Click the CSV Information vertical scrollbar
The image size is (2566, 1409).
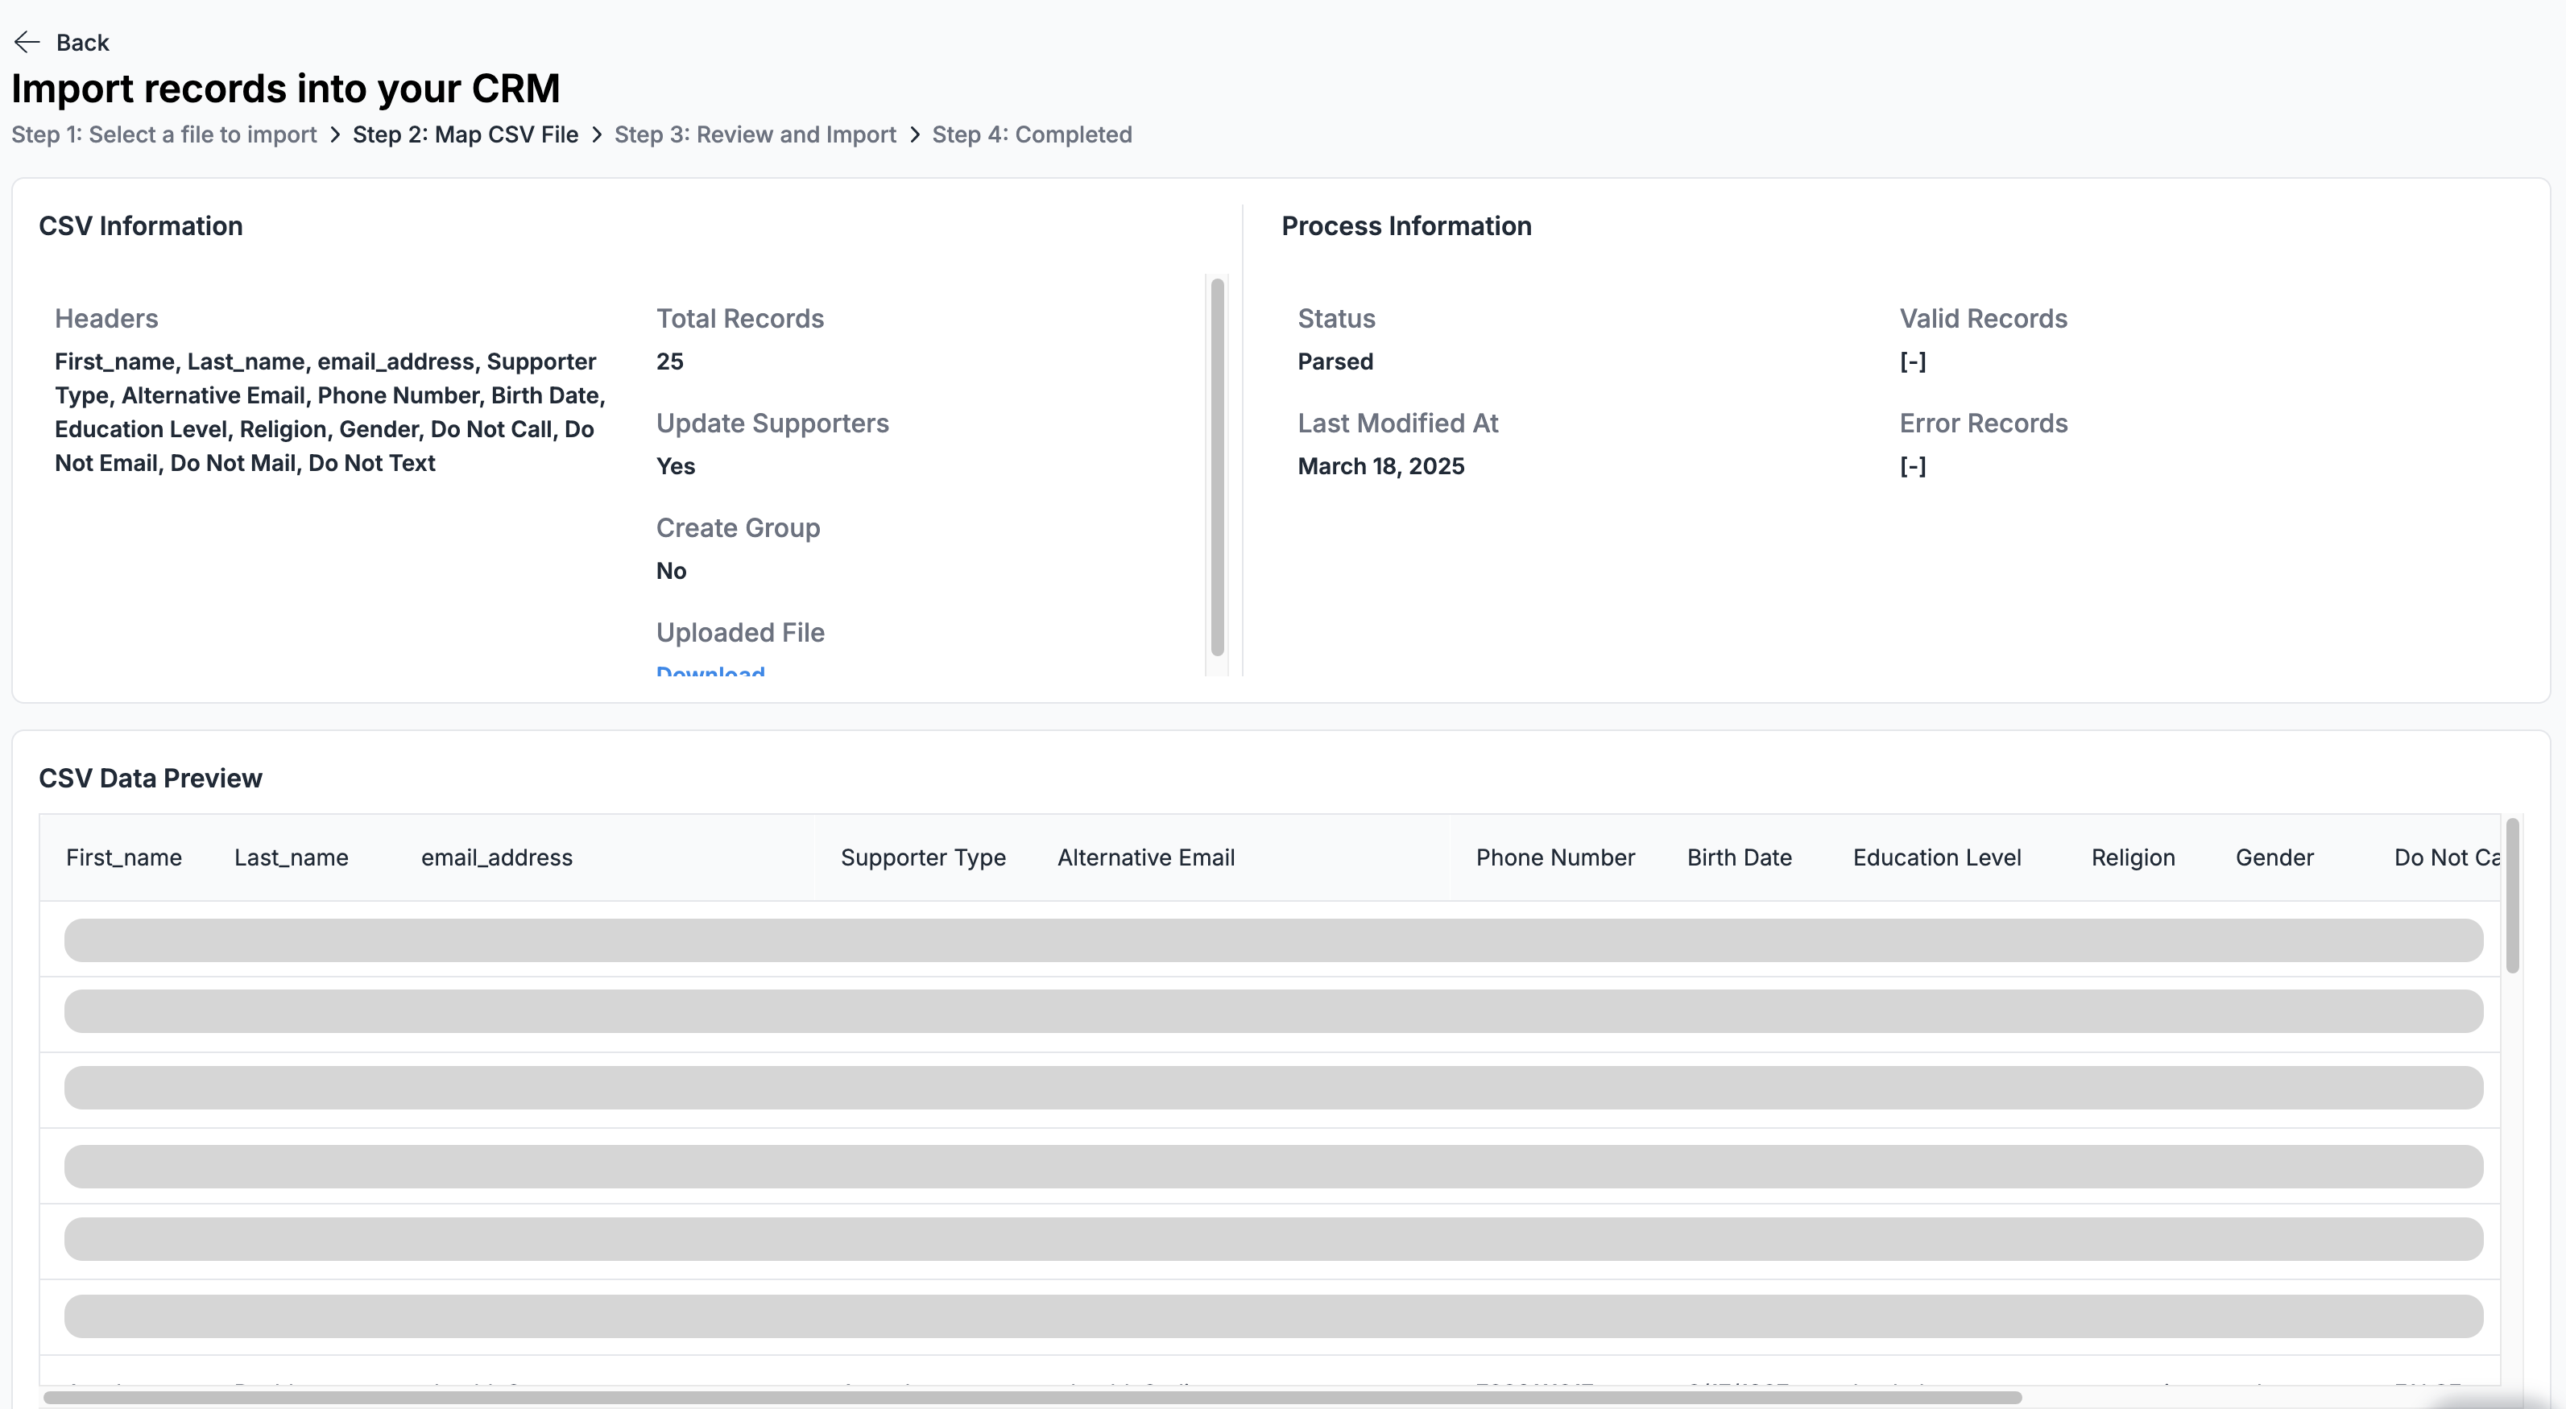(x=1217, y=467)
